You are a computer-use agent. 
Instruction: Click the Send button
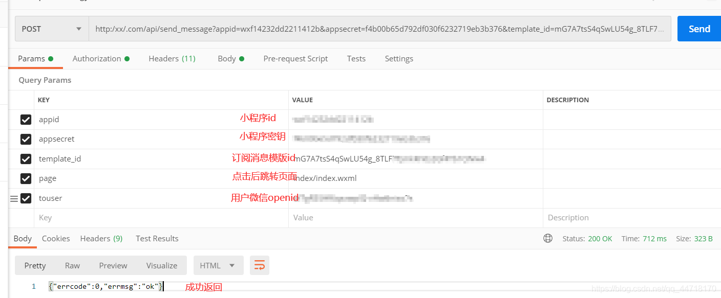click(699, 29)
